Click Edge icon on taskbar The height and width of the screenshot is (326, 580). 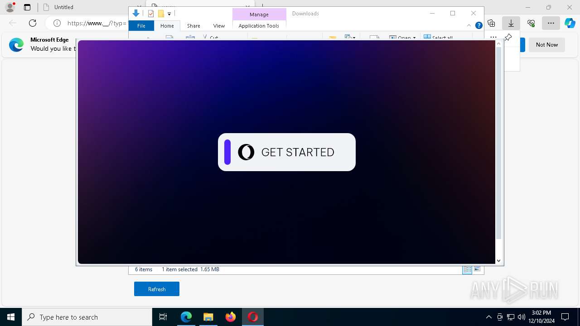click(x=186, y=317)
